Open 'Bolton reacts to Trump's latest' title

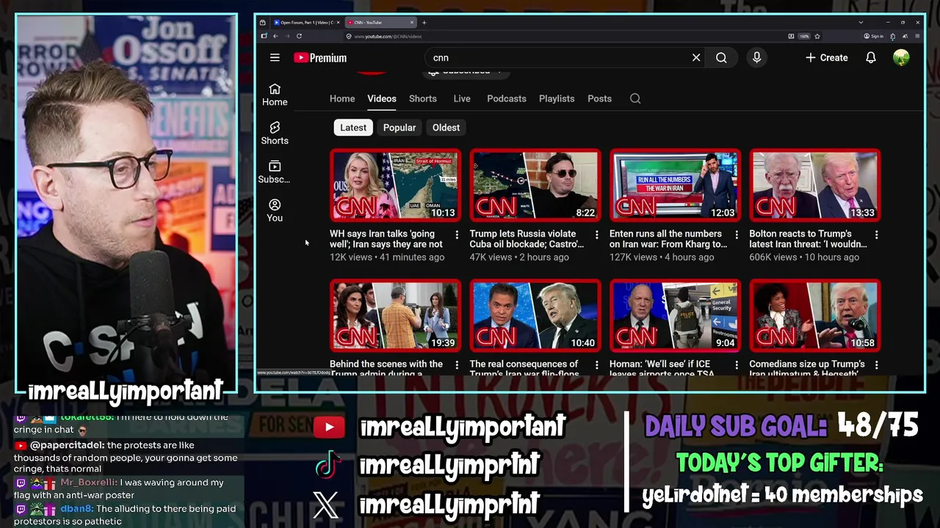[808, 239]
